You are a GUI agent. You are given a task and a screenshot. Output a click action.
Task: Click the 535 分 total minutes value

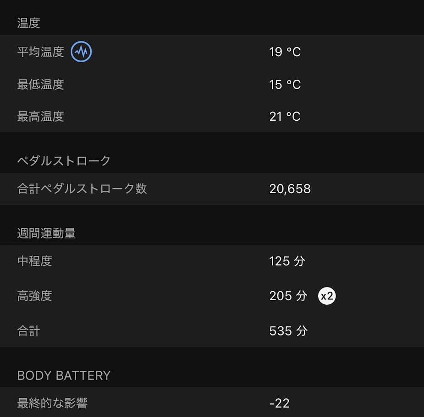click(x=288, y=331)
